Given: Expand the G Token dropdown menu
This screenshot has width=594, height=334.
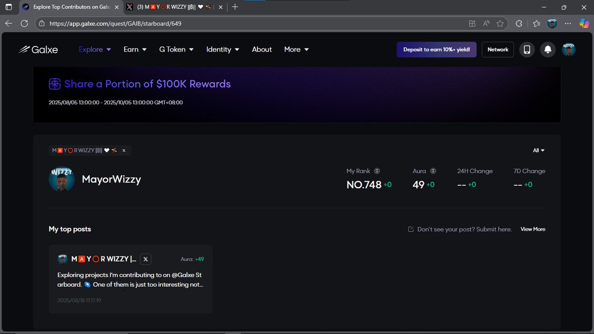Looking at the screenshot, I should [x=176, y=49].
